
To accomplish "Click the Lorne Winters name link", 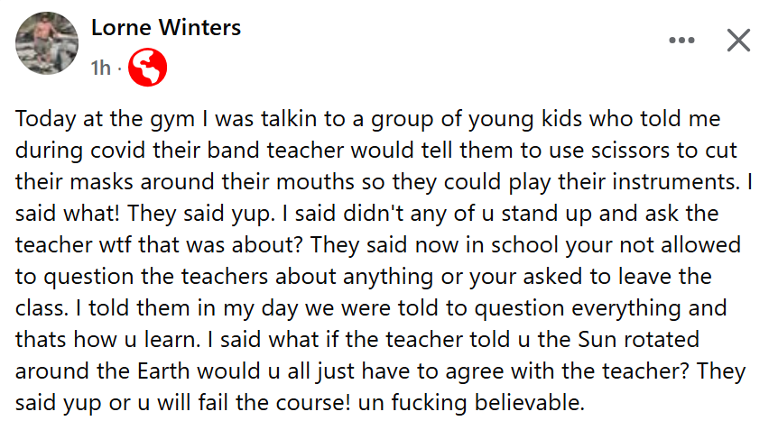I will pyautogui.click(x=166, y=28).
